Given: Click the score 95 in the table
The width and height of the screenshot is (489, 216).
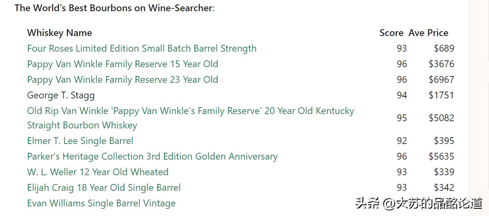Looking at the screenshot, I should pyautogui.click(x=402, y=118).
